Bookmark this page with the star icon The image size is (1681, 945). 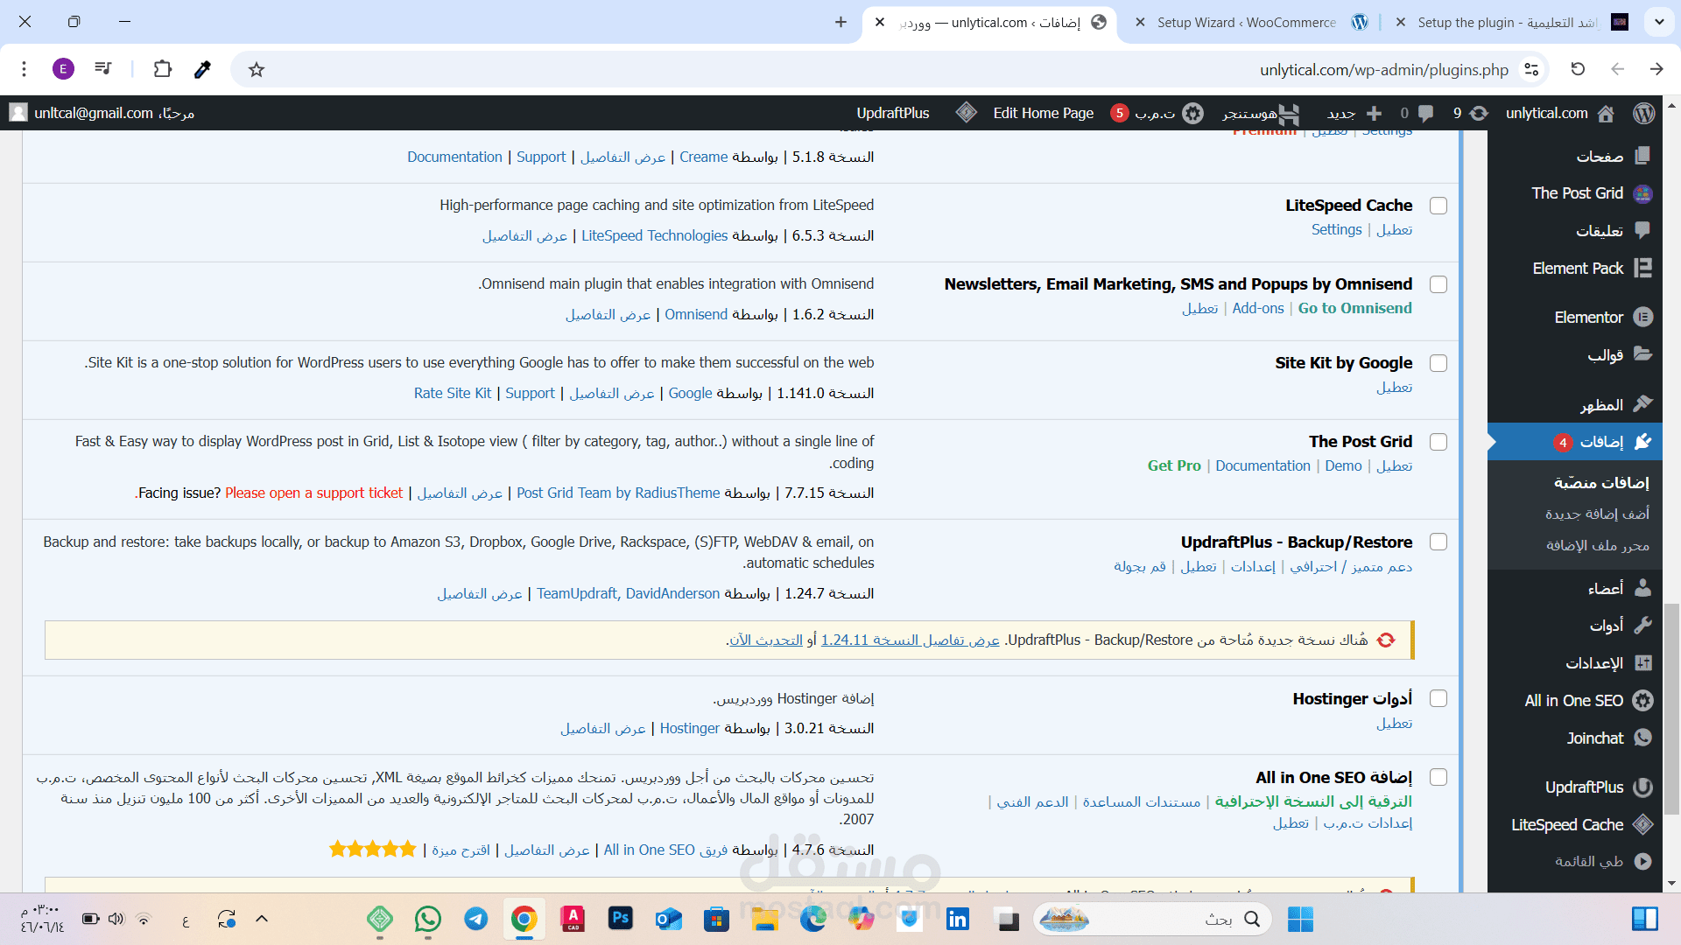(x=257, y=69)
